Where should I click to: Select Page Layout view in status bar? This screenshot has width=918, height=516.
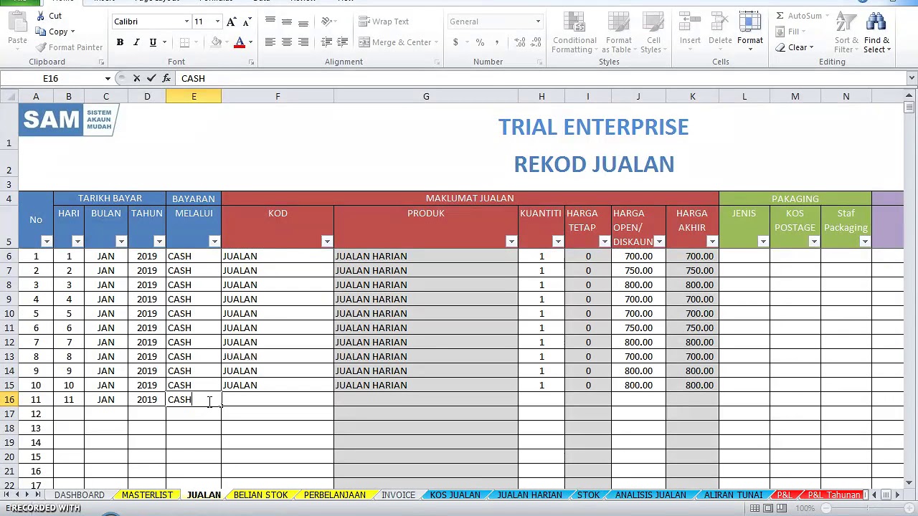pyautogui.click(x=768, y=508)
